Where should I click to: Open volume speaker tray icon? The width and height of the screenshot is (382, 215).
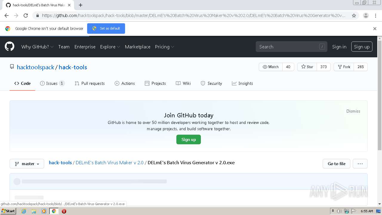[x=339, y=211]
